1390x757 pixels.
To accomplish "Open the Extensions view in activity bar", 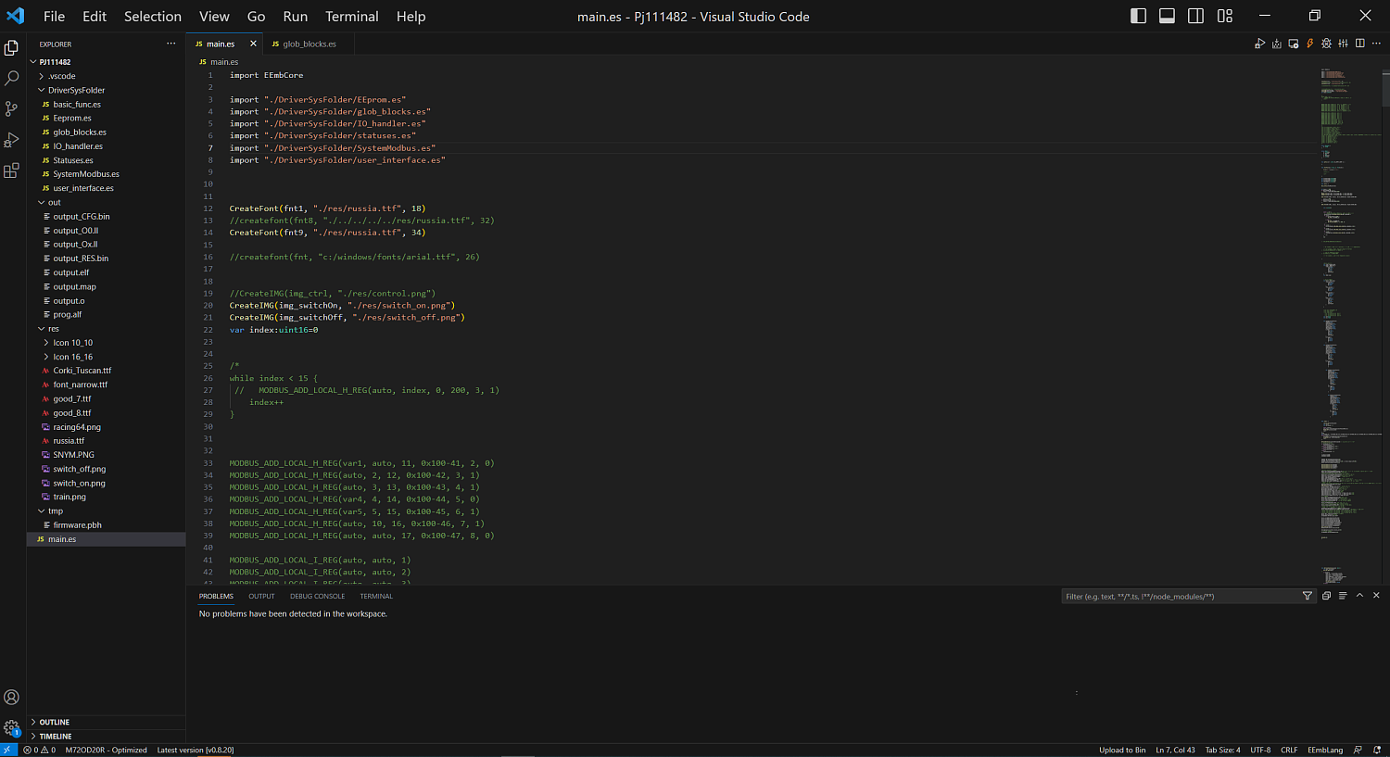I will tap(11, 170).
